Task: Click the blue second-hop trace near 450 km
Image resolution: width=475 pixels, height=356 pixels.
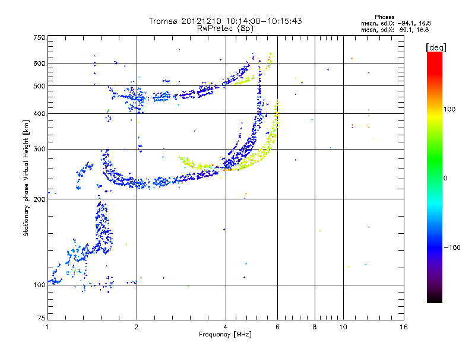Action: [x=165, y=97]
